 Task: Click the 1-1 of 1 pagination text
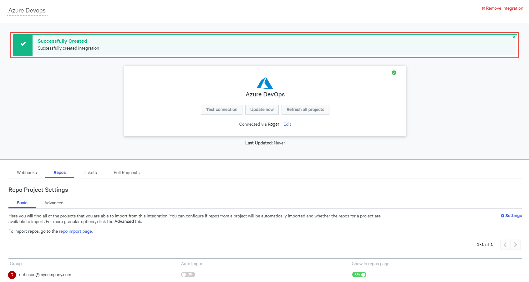pyautogui.click(x=485, y=245)
